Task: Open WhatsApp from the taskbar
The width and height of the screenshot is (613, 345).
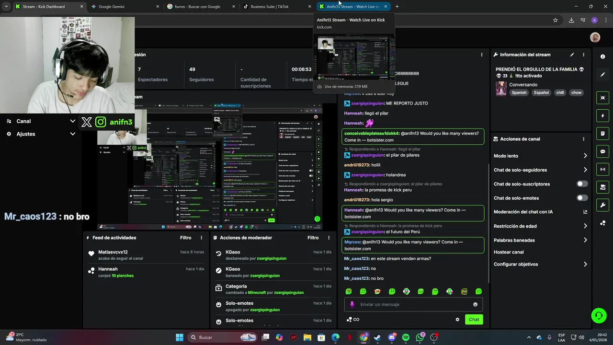Action: pyautogui.click(x=420, y=337)
